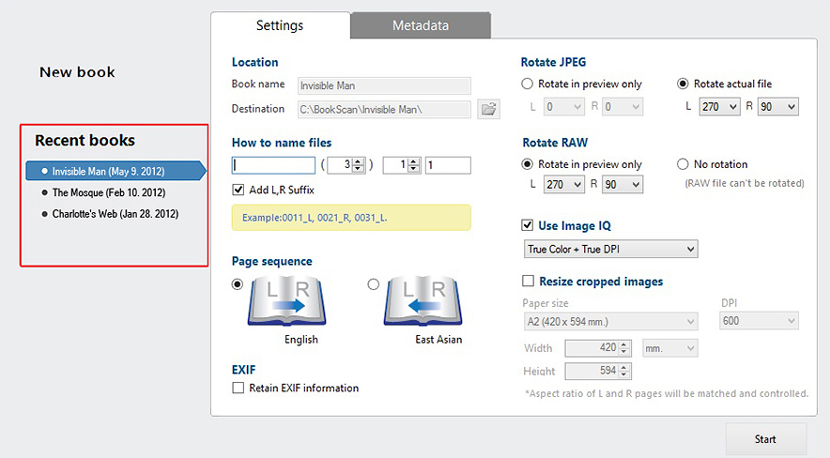The height and width of the screenshot is (458, 830).
Task: Open the DPI 600 dropdown
Action: tap(759, 321)
